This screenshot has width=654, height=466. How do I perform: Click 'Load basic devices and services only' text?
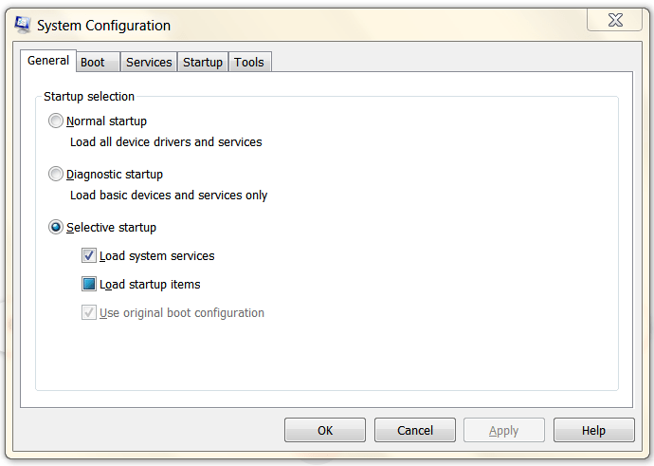(x=169, y=196)
